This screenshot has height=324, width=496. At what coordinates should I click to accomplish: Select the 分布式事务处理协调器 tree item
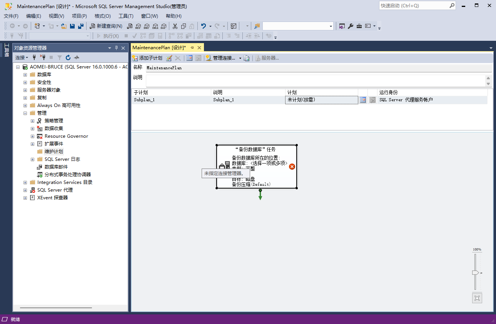(68, 175)
